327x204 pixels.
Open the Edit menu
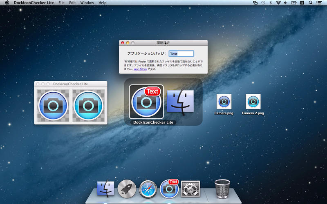tap(72, 3)
